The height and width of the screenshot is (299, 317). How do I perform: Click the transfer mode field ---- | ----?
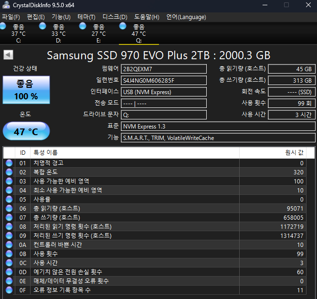164,103
